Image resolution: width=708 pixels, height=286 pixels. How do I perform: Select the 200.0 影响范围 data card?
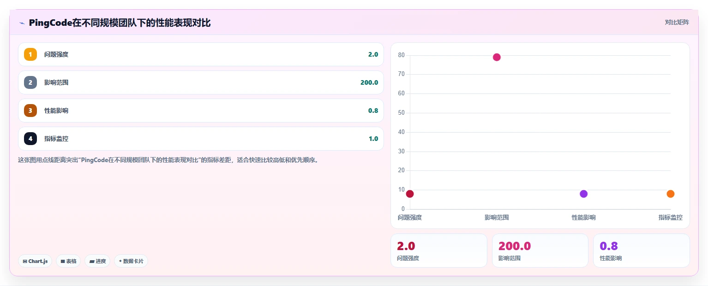tap(540, 251)
